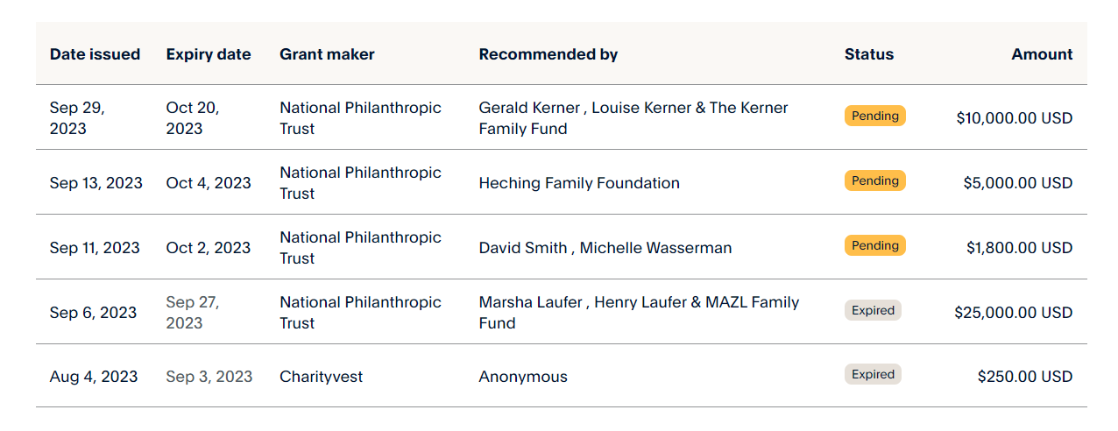The height and width of the screenshot is (431, 1118).
Task: Select the Sep 13, 2023 date issued cell
Action: tap(96, 183)
